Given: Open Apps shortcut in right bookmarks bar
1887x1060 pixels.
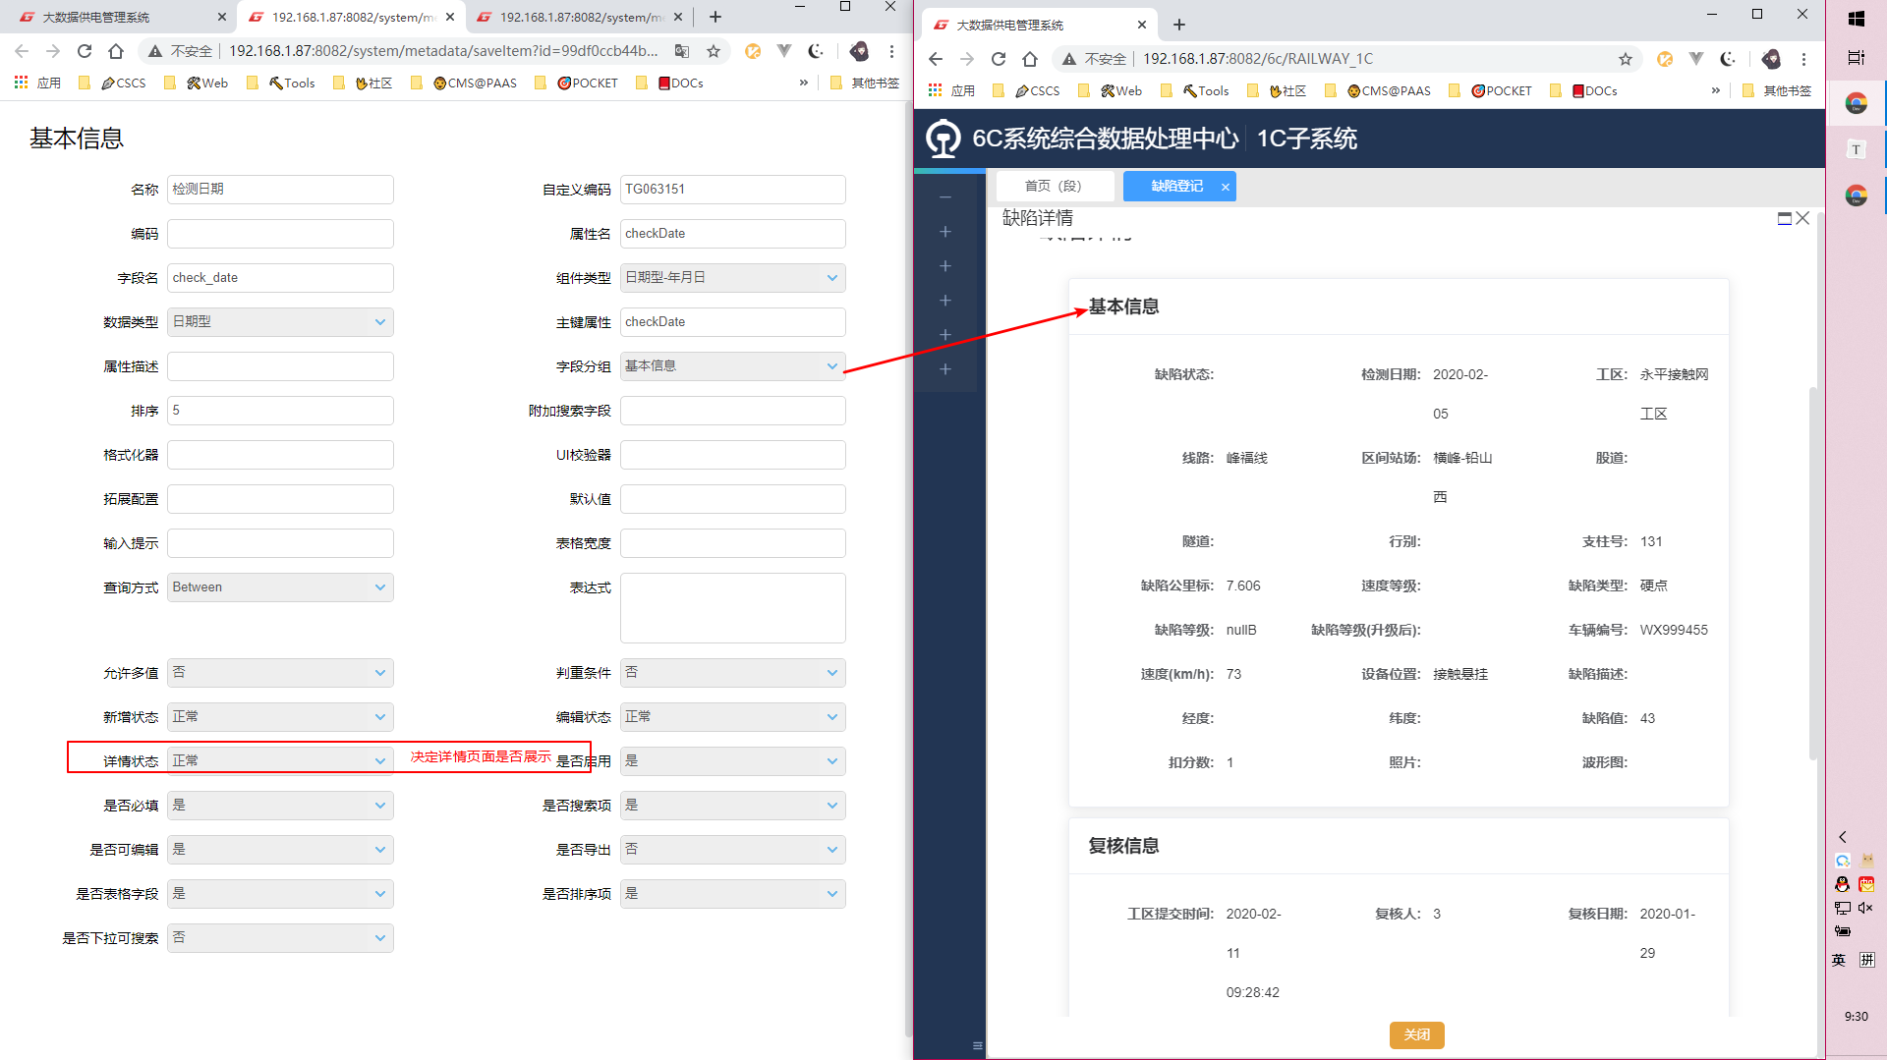Looking at the screenshot, I should pos(950,90).
